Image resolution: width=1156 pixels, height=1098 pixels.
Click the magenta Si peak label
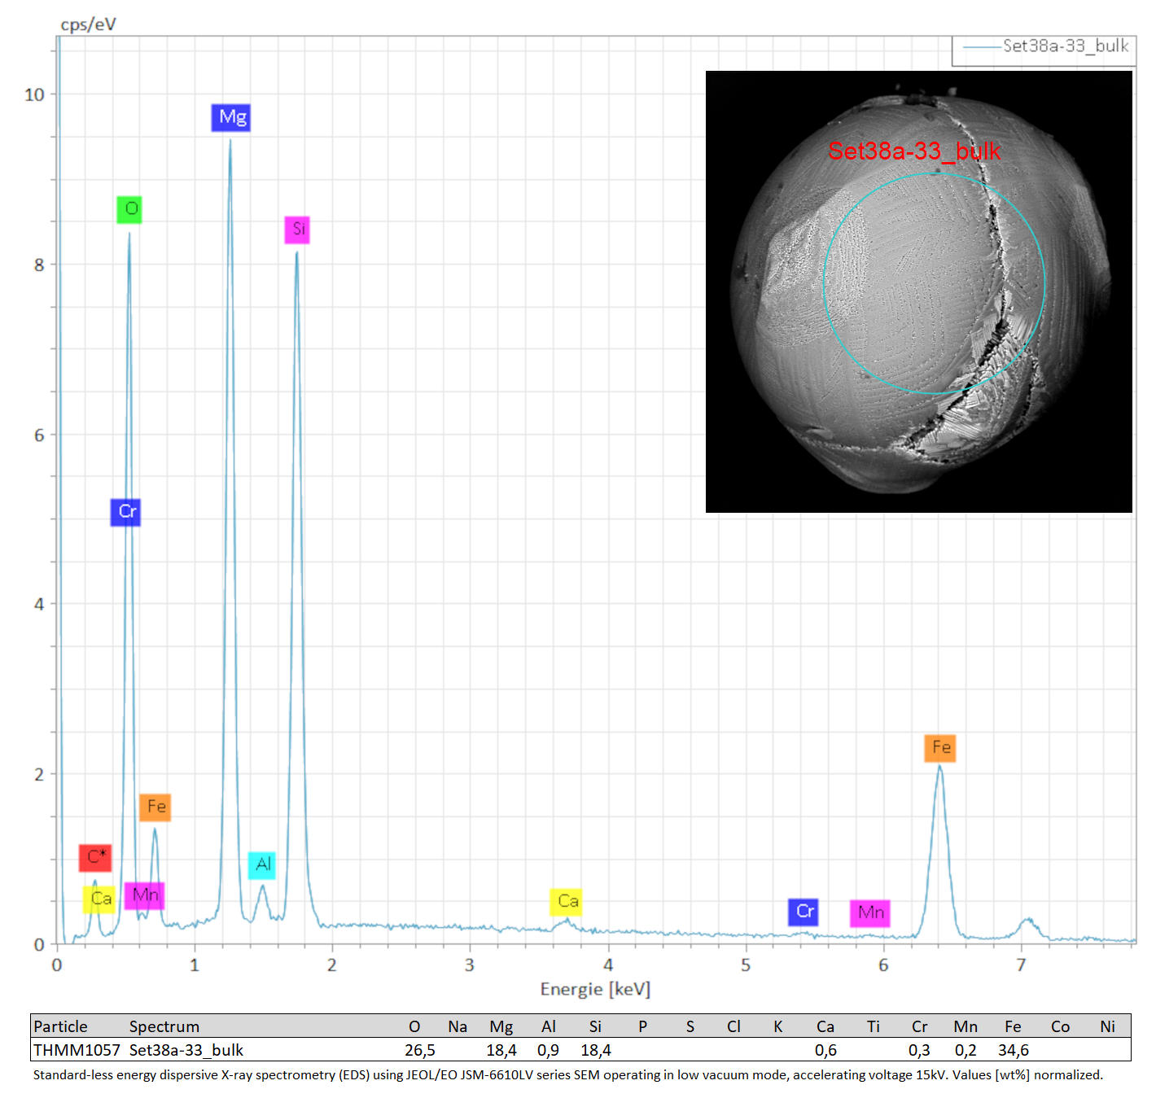pyautogui.click(x=297, y=230)
